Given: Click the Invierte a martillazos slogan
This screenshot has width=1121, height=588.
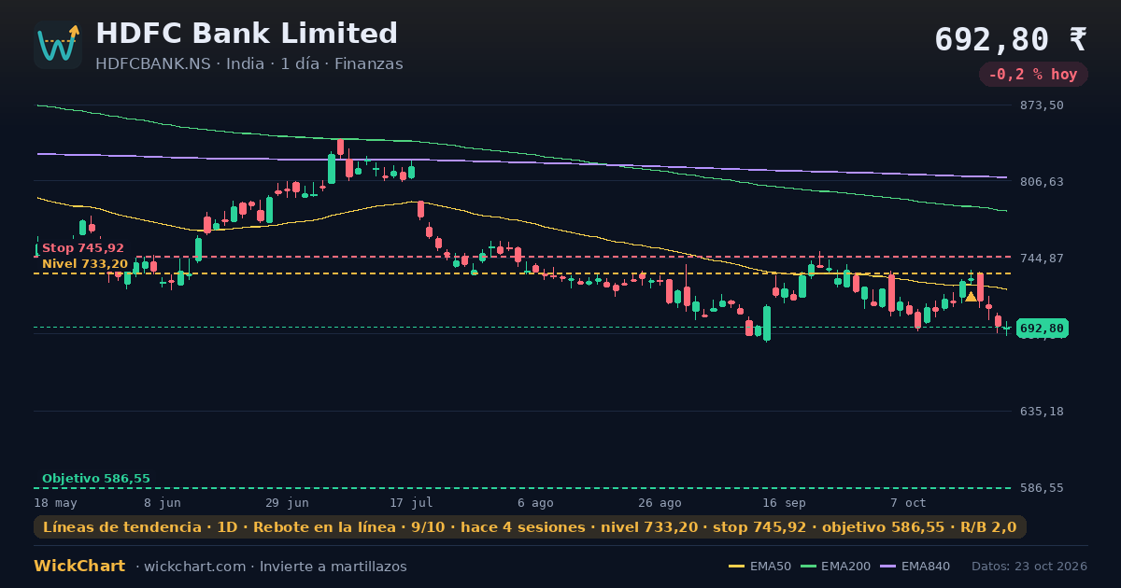Looking at the screenshot, I should tap(333, 567).
